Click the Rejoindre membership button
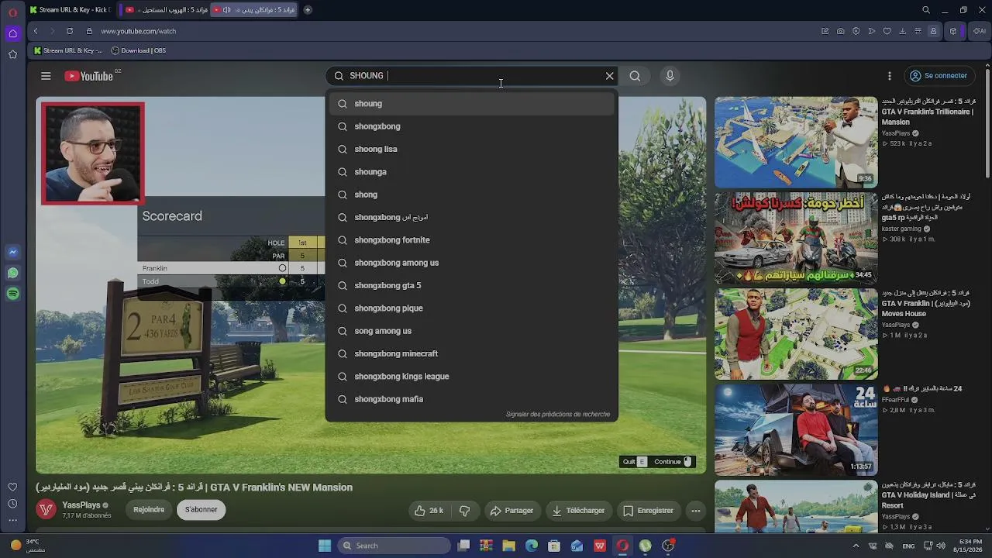 [x=149, y=510]
